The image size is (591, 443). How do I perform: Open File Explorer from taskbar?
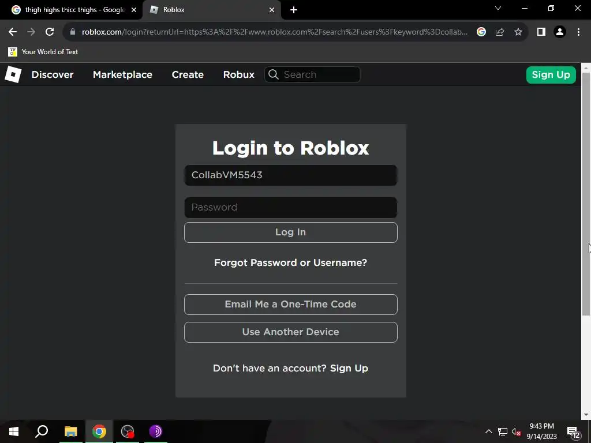point(70,431)
